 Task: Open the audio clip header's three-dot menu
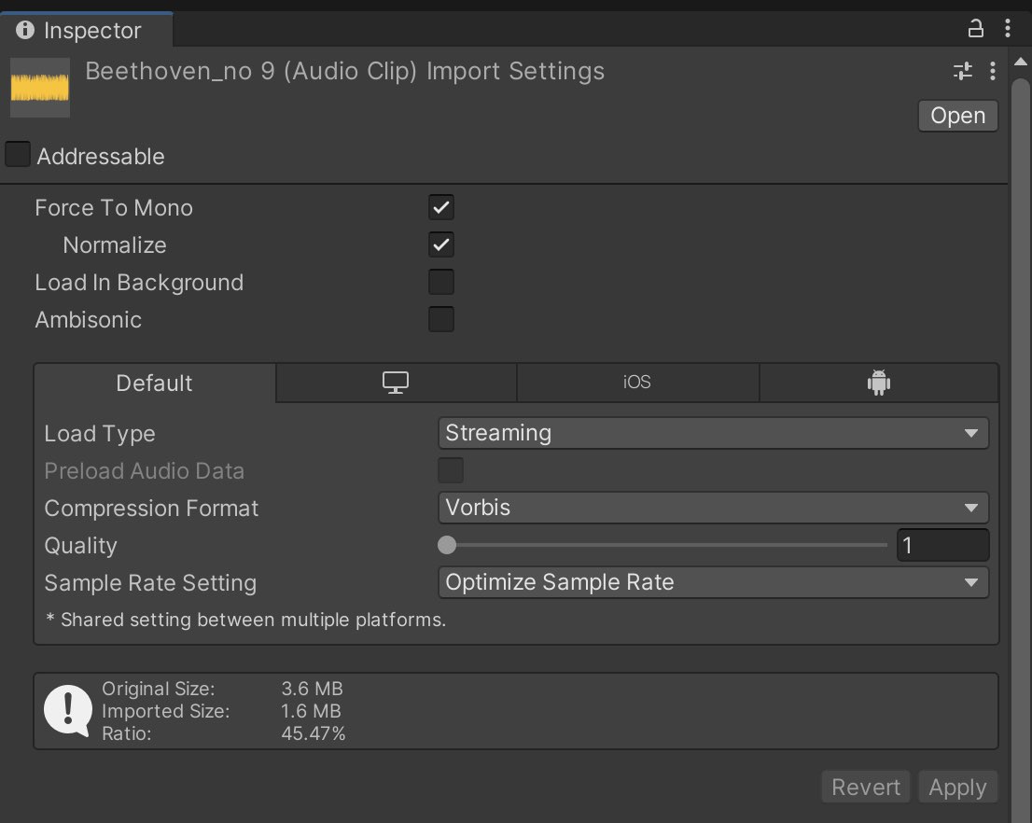pyautogui.click(x=993, y=70)
